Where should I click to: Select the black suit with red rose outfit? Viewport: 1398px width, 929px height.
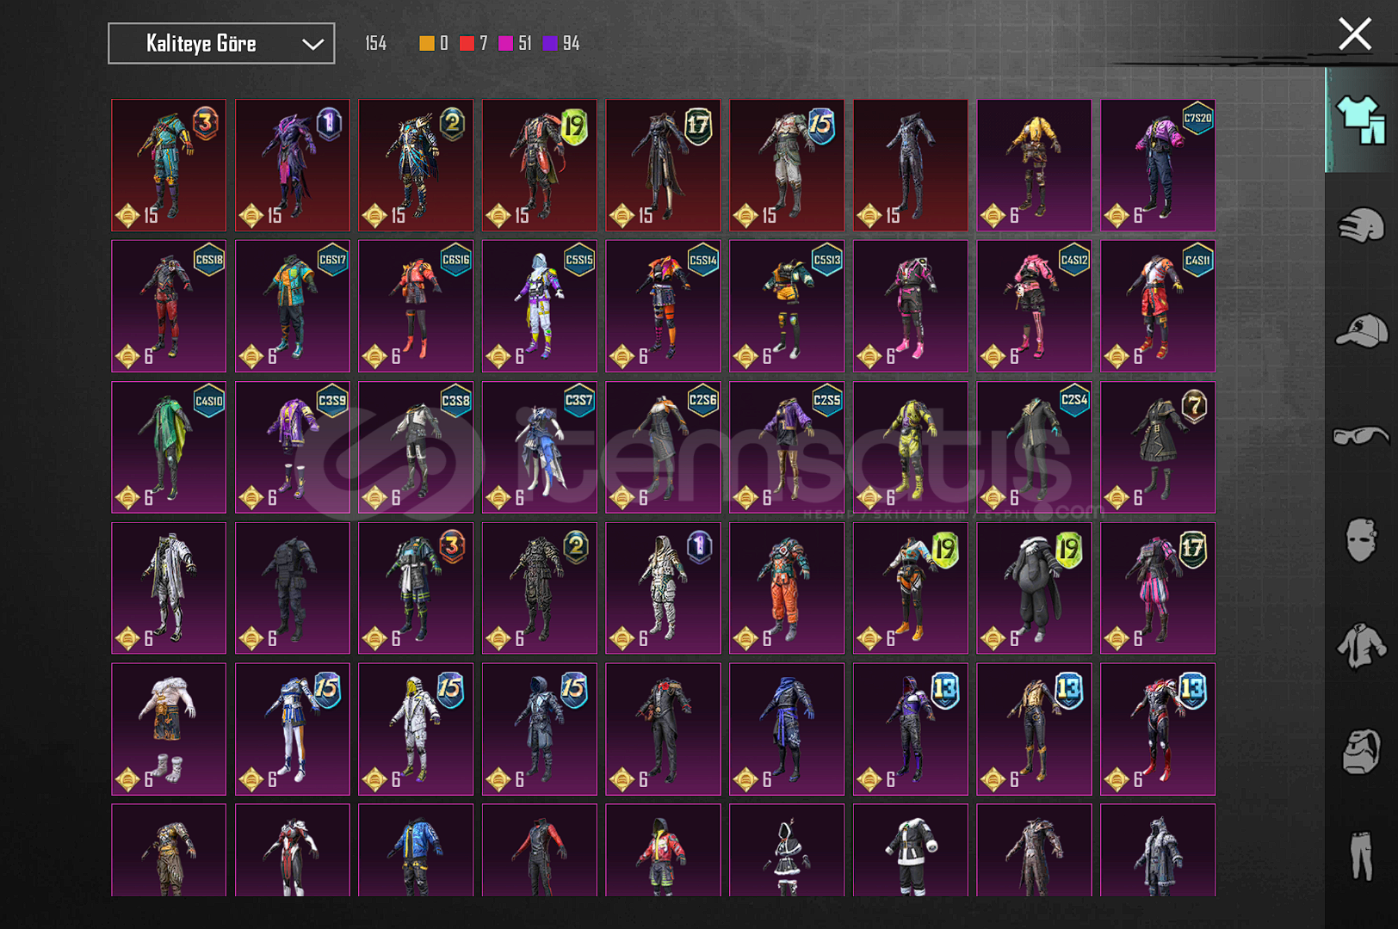click(x=664, y=729)
